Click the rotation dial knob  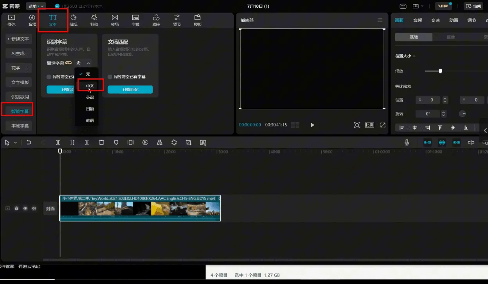click(x=462, y=114)
